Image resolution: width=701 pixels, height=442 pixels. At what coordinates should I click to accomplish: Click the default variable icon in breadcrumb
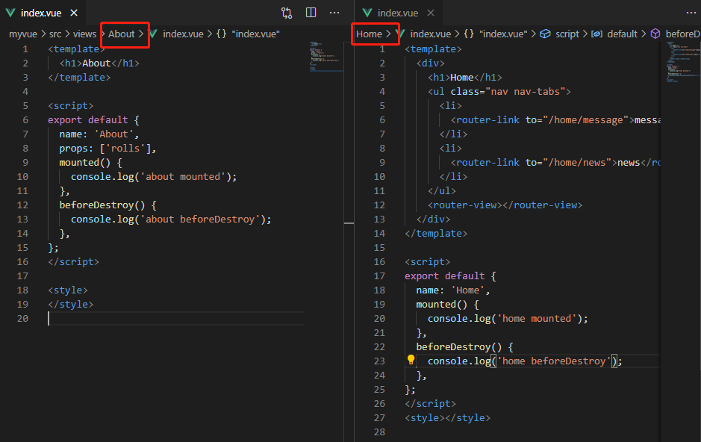pyautogui.click(x=596, y=34)
